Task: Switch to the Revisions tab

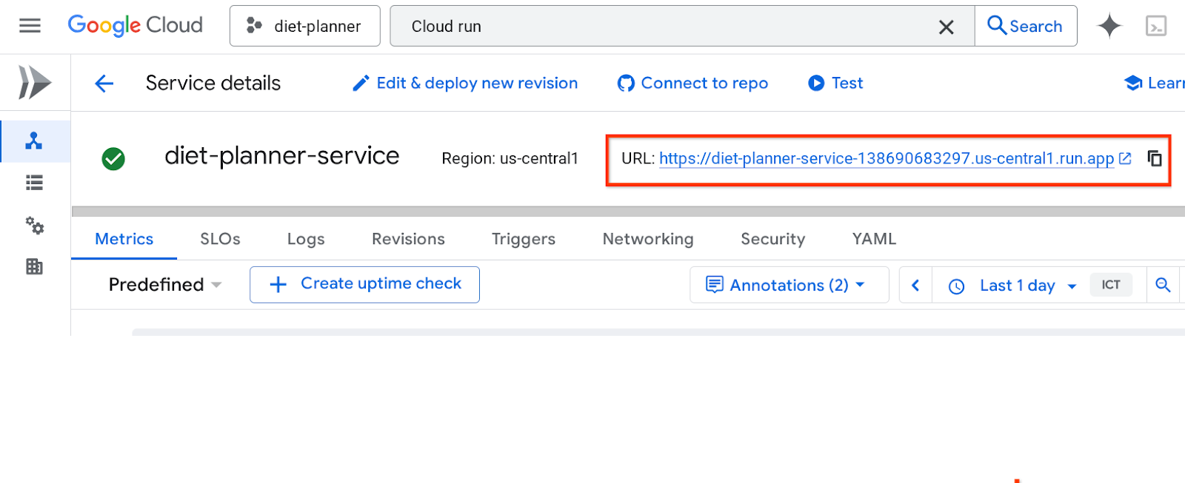Action: (408, 239)
